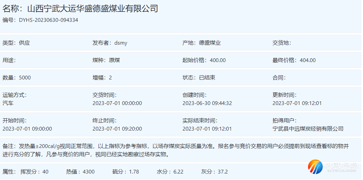Click the coal type value 原煤

coord(115,60)
